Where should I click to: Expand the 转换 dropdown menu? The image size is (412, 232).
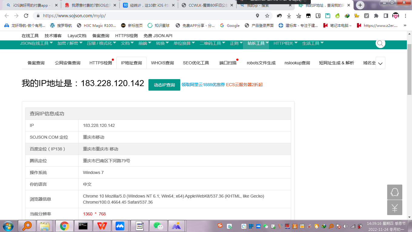[161, 43]
